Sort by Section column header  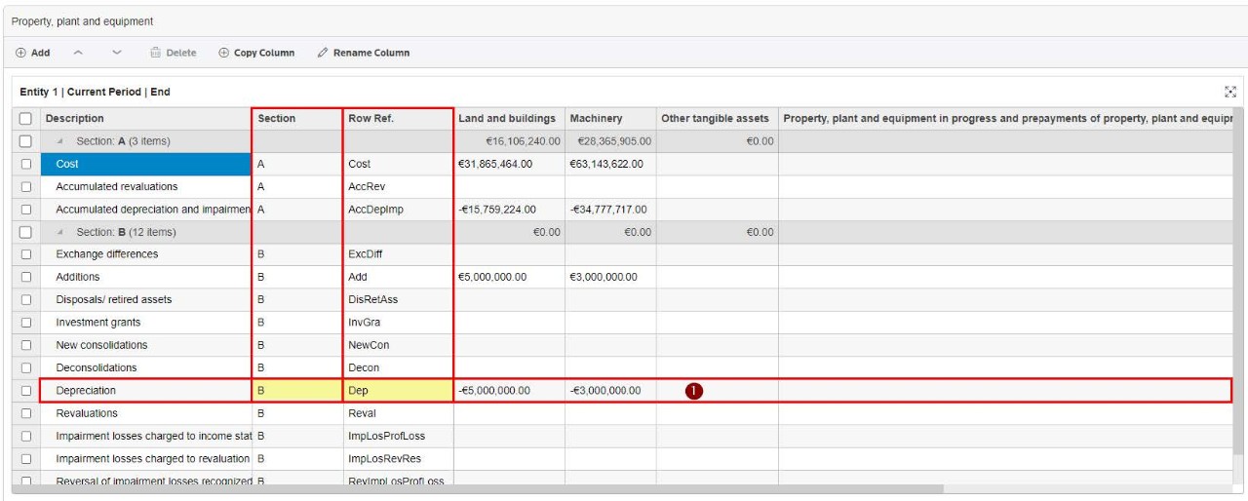click(x=277, y=119)
